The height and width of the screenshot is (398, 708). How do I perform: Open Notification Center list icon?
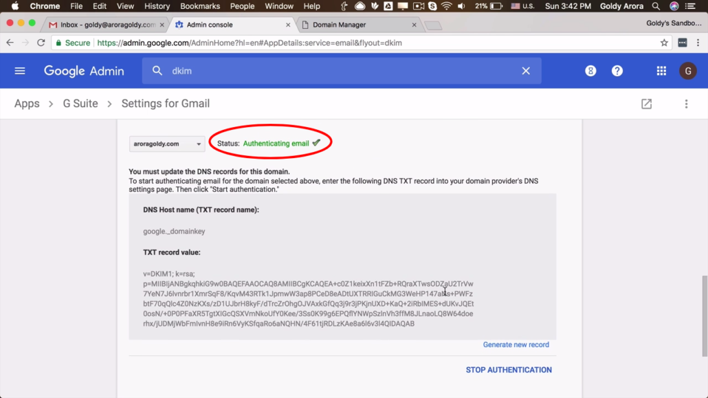691,6
